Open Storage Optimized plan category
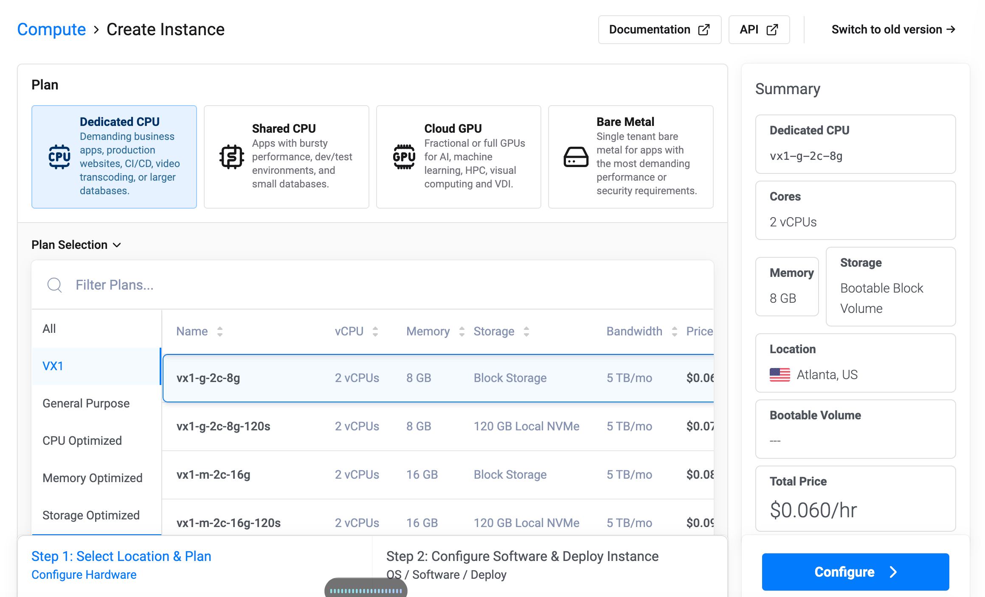The height and width of the screenshot is (597, 985). coord(96,515)
